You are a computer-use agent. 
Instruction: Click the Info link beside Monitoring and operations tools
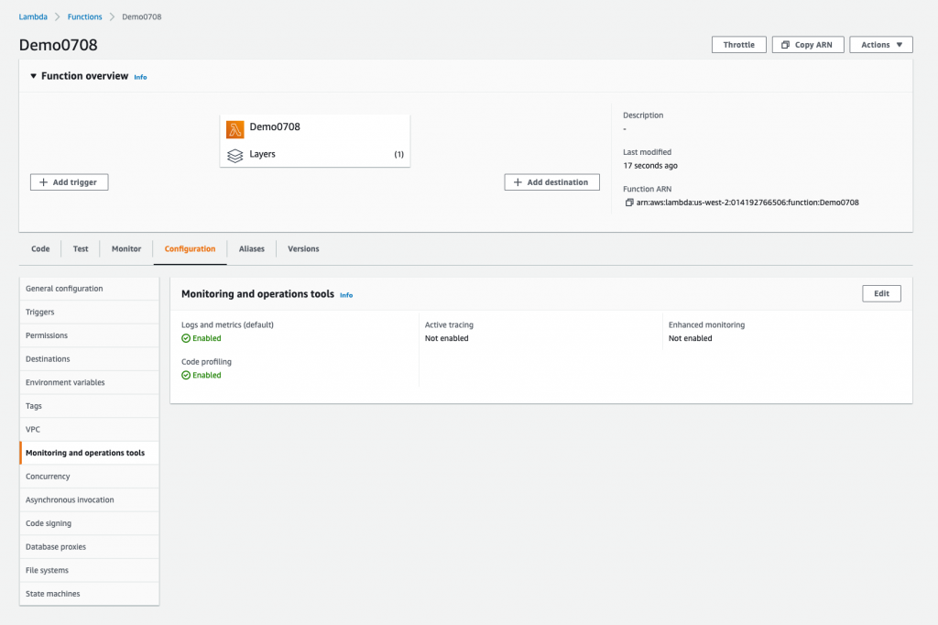pyautogui.click(x=346, y=295)
